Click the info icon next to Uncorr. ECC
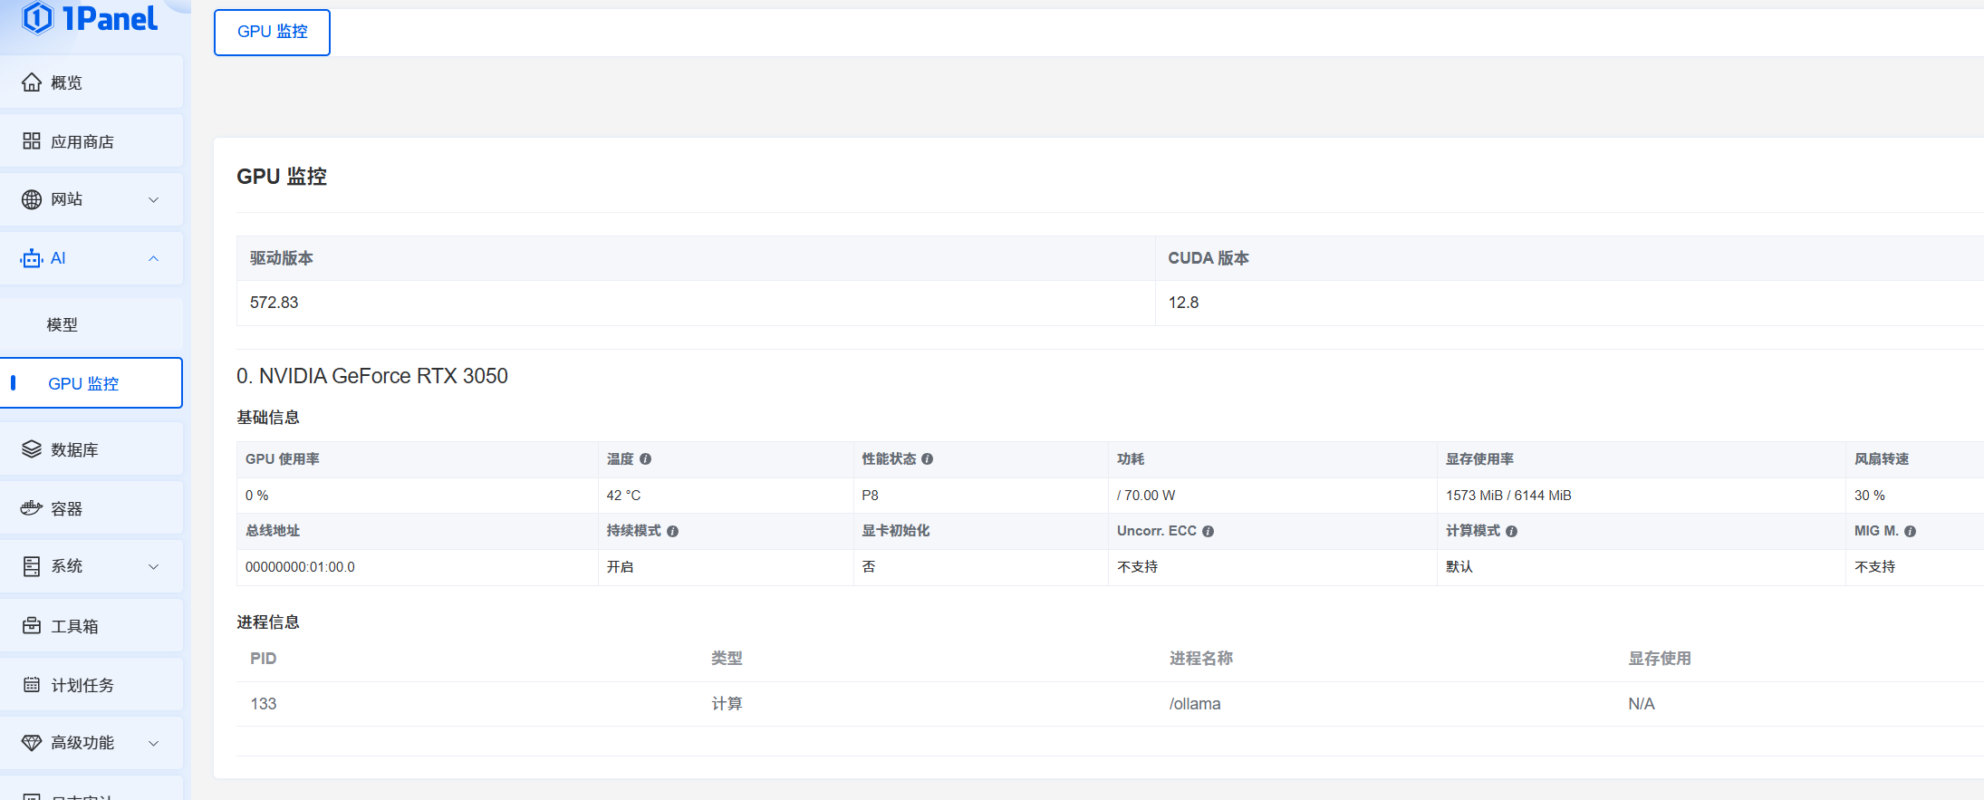Image resolution: width=1984 pixels, height=800 pixels. point(1208,532)
